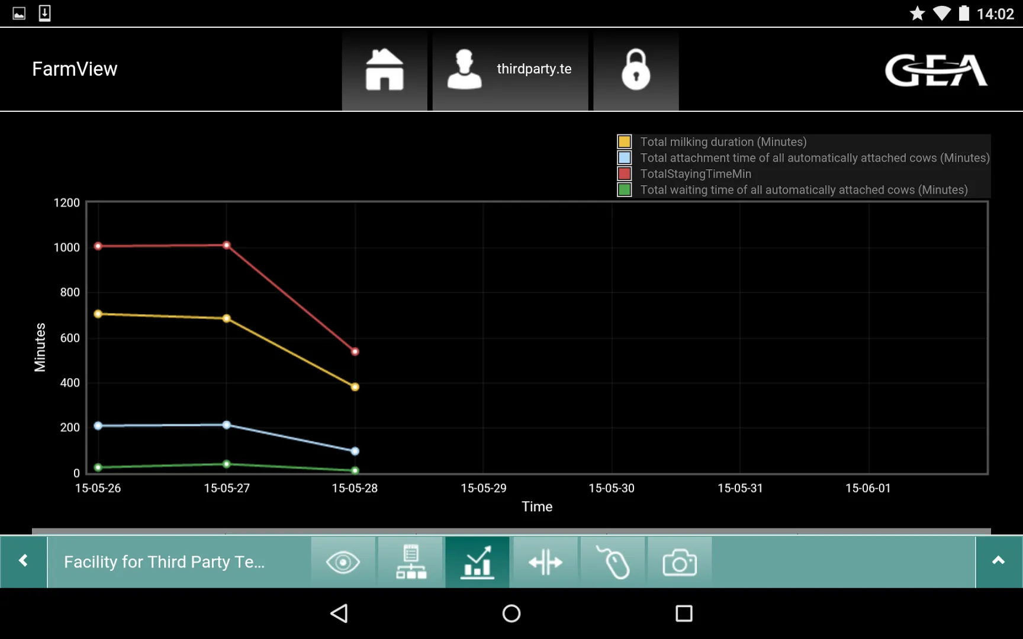
Task: Open the eye overview tab
Action: point(343,562)
